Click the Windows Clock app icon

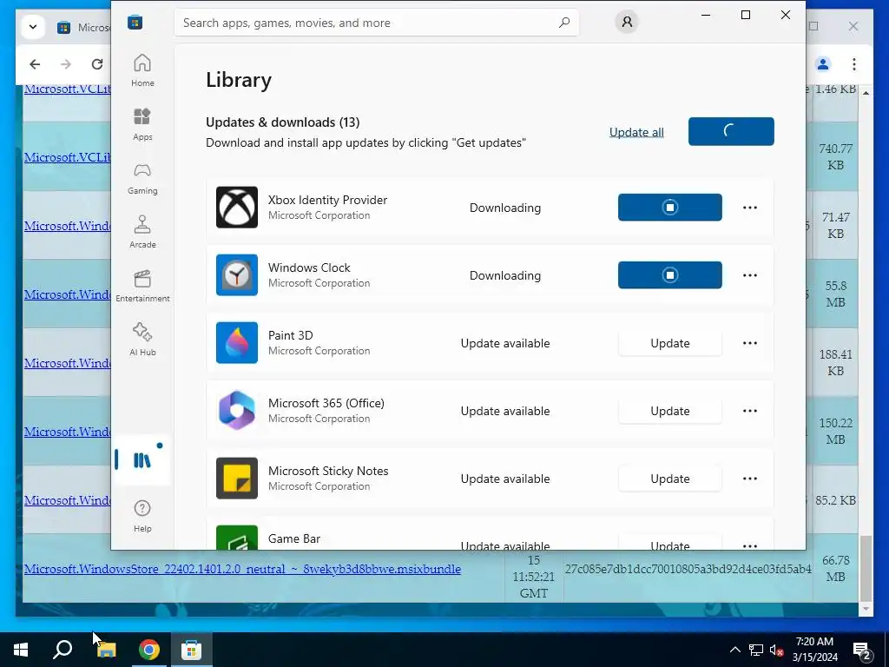(x=237, y=275)
